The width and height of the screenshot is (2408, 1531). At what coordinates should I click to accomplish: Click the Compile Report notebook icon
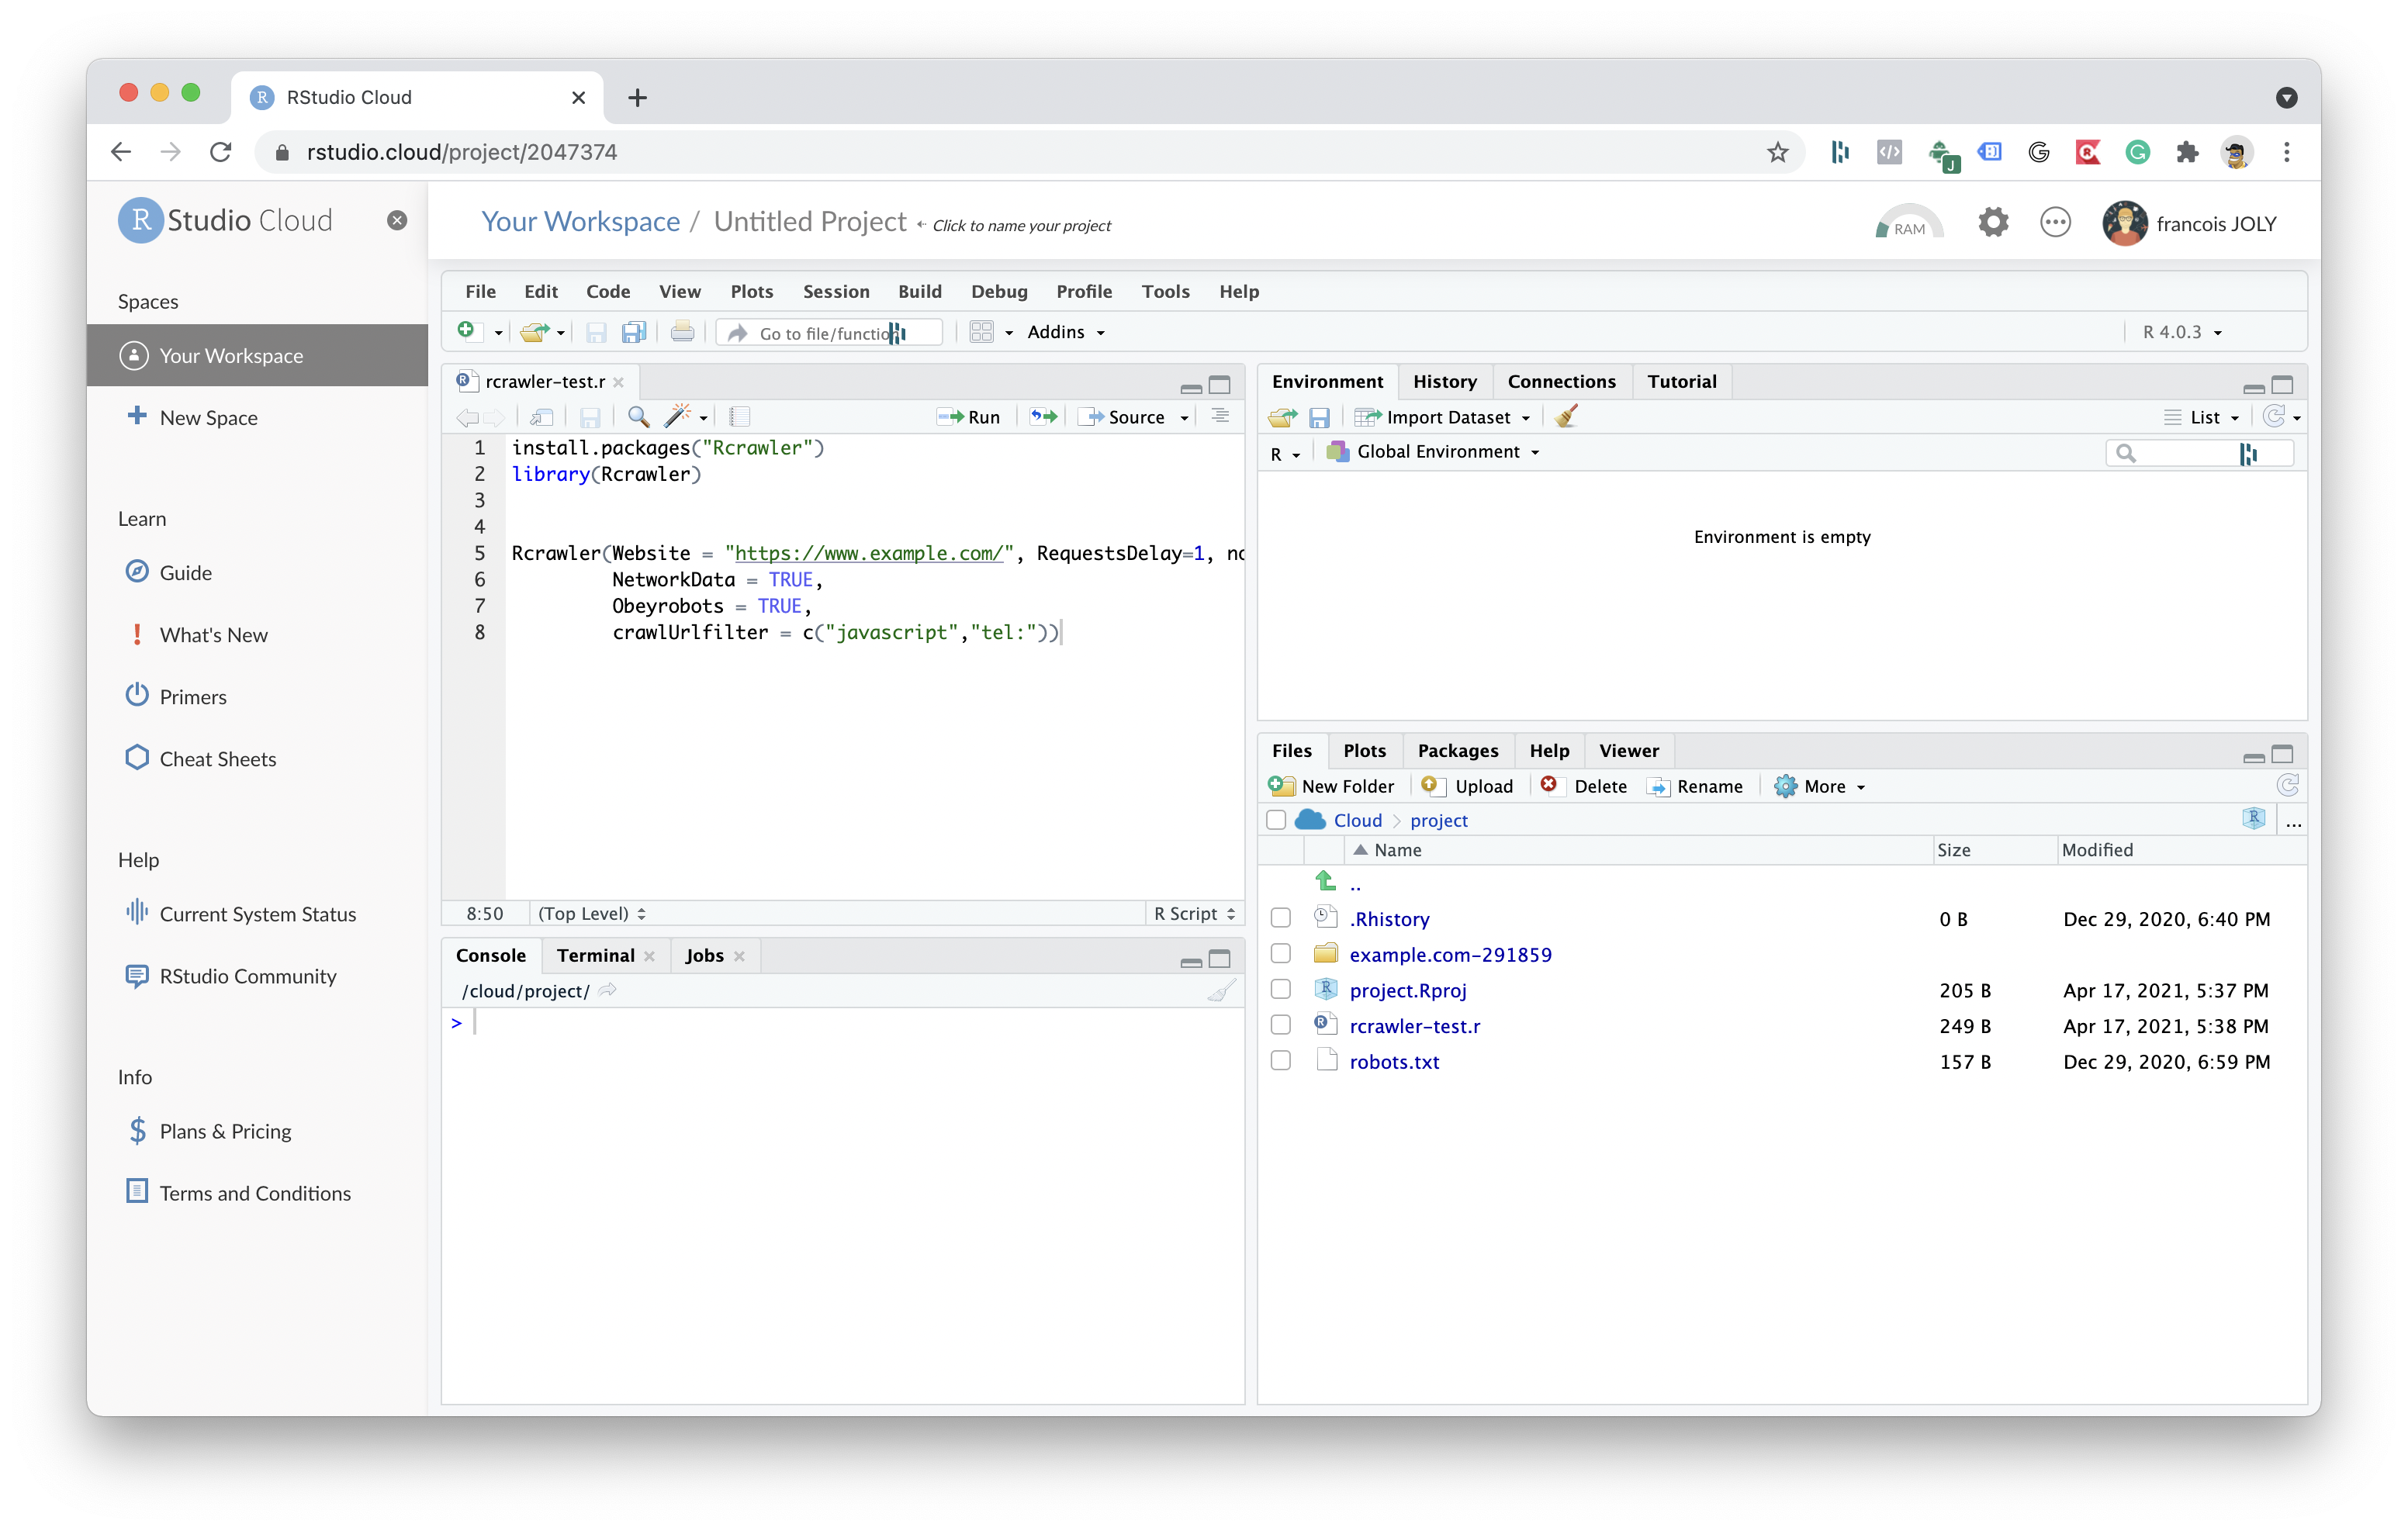point(740,417)
